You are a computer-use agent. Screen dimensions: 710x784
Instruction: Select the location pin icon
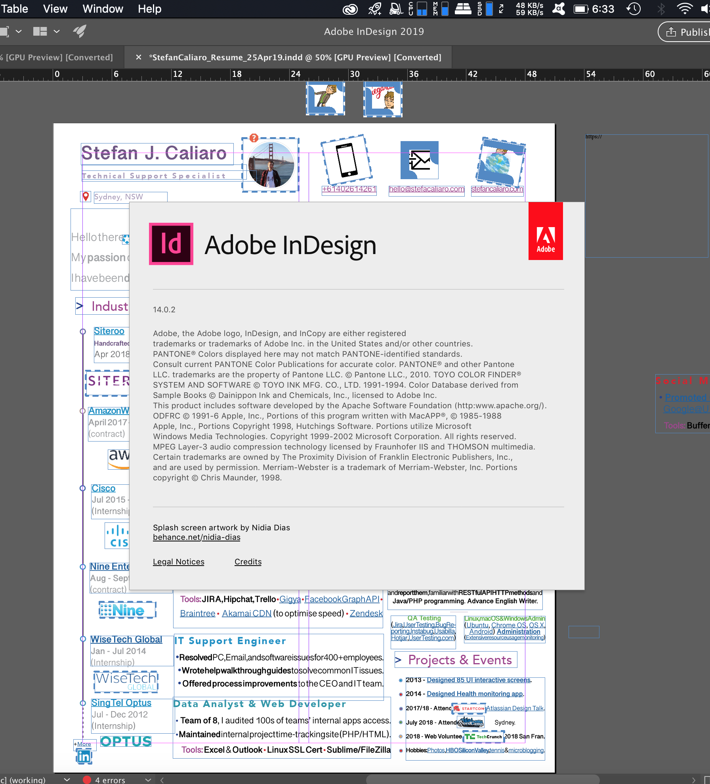click(x=86, y=196)
